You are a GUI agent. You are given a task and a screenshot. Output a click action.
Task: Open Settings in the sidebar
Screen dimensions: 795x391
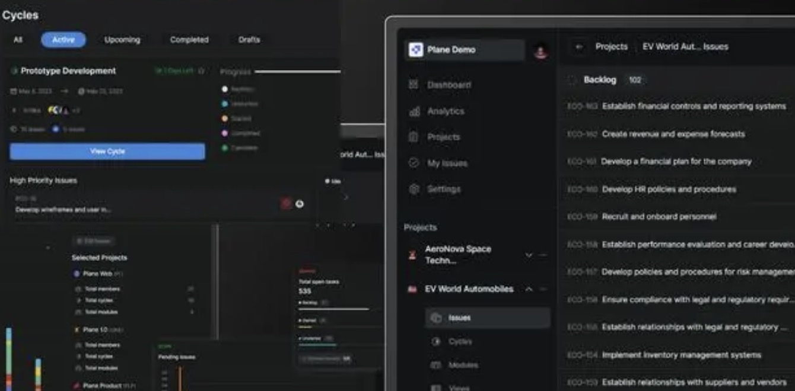click(444, 189)
